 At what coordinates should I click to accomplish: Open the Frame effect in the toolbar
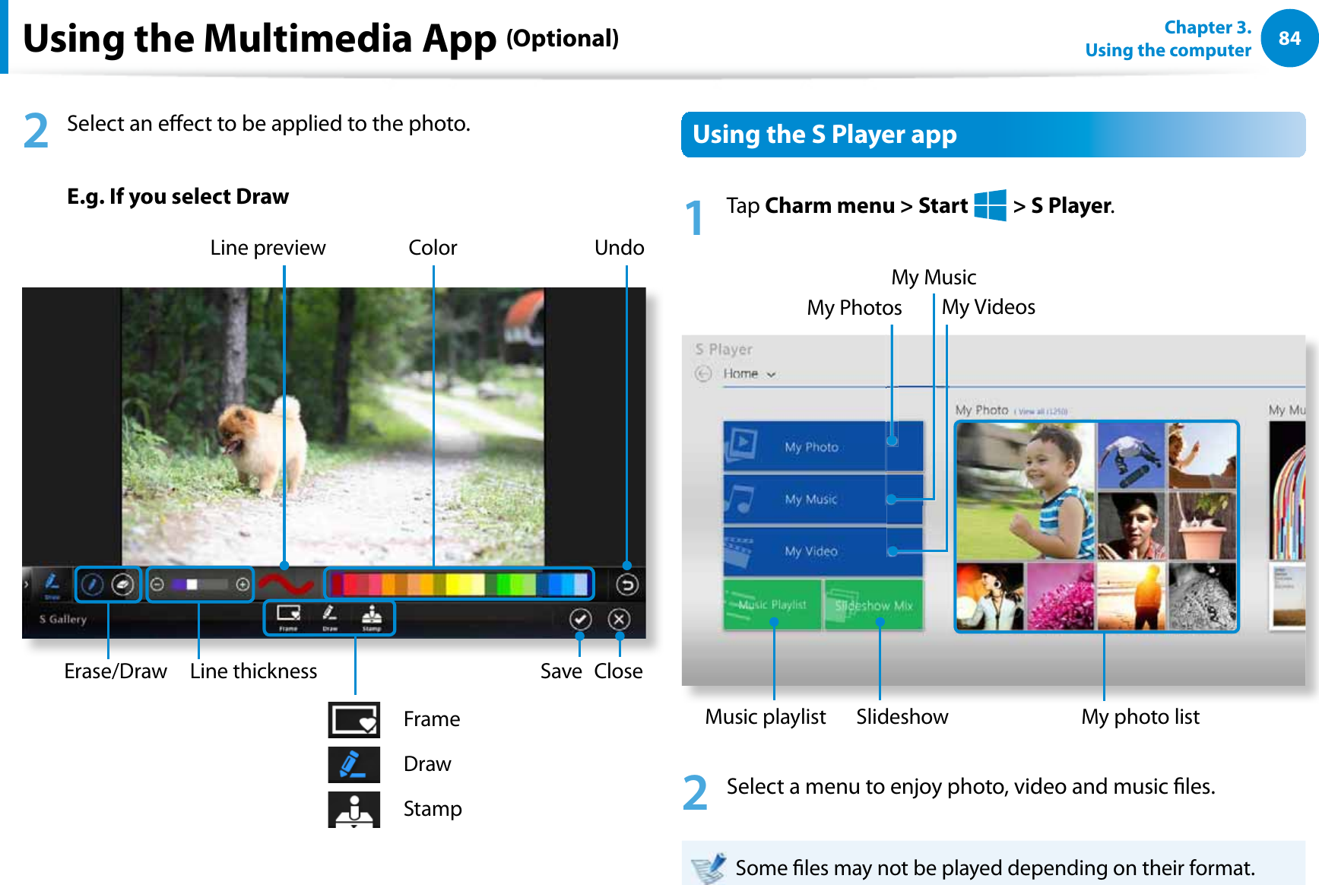tap(288, 617)
